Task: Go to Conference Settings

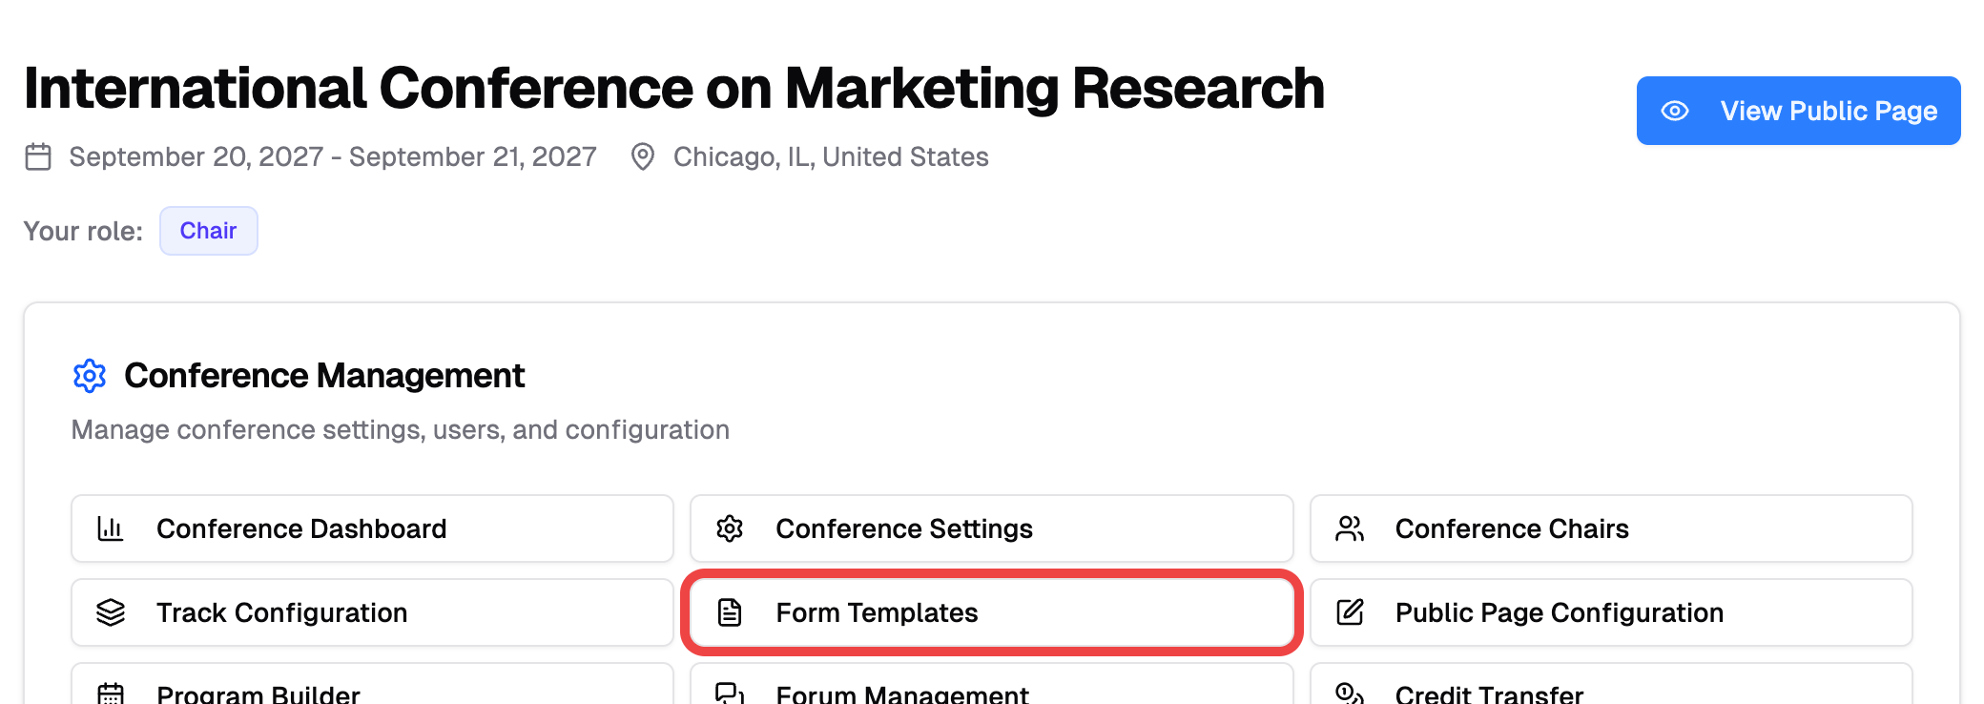Action: (x=991, y=528)
